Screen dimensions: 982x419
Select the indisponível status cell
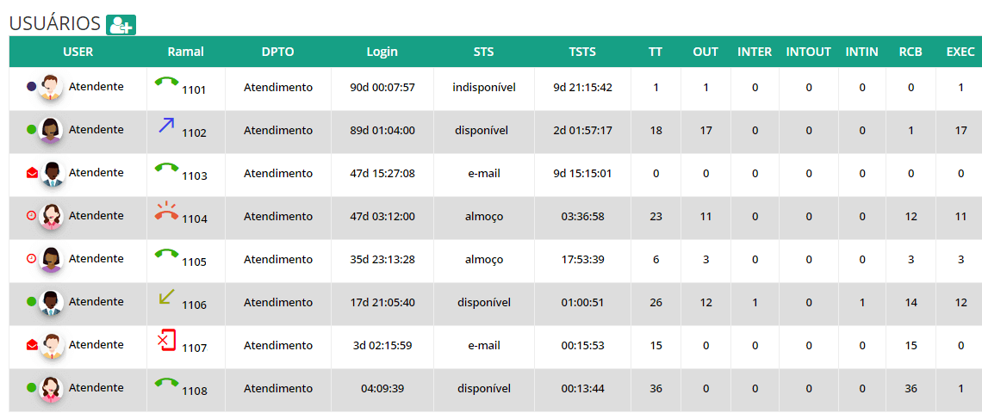(484, 88)
